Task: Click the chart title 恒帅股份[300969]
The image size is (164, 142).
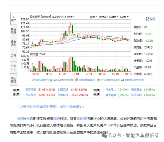Action: coord(41,17)
